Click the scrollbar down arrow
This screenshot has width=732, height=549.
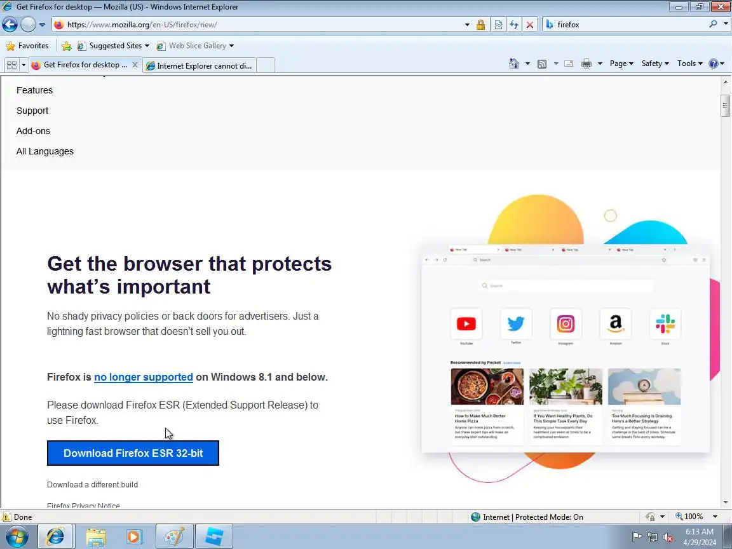pos(725,503)
